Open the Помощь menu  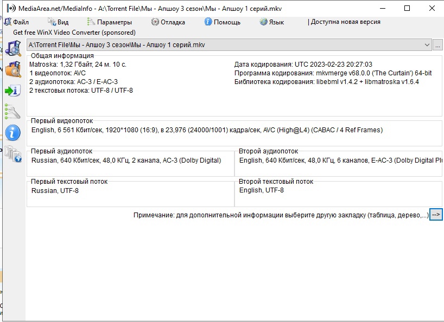[x=223, y=22]
